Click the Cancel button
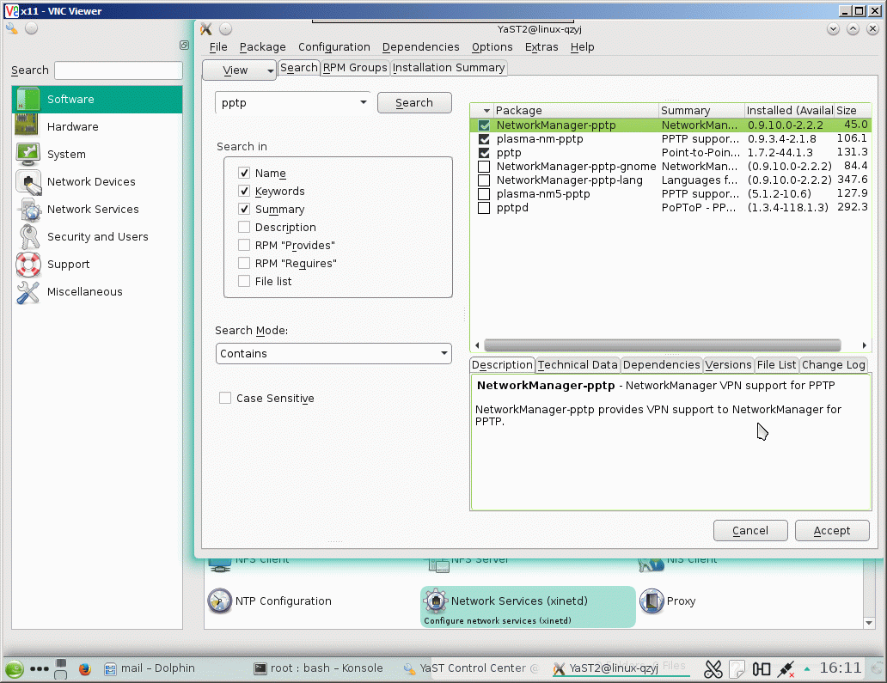Image resolution: width=887 pixels, height=683 pixels. coord(750,531)
